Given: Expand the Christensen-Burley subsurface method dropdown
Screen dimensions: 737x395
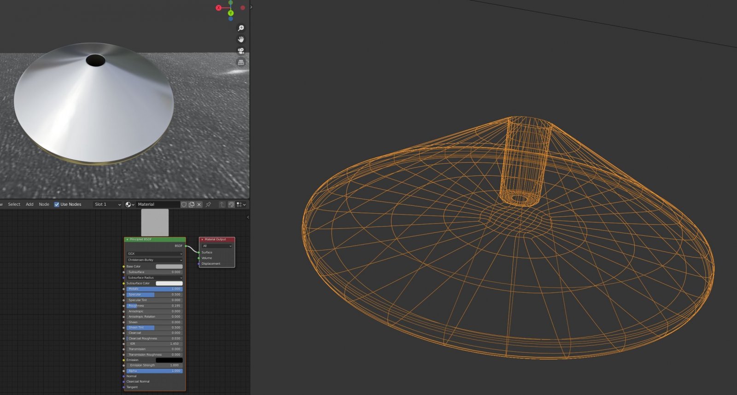Looking at the screenshot, I should tap(155, 260).
